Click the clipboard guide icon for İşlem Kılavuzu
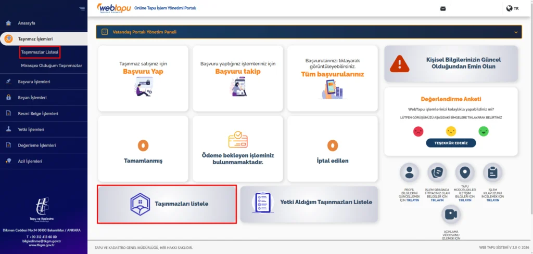Viewport: 533px width, 254px height. pos(492,172)
